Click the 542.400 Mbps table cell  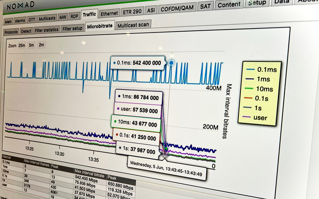[86, 179]
